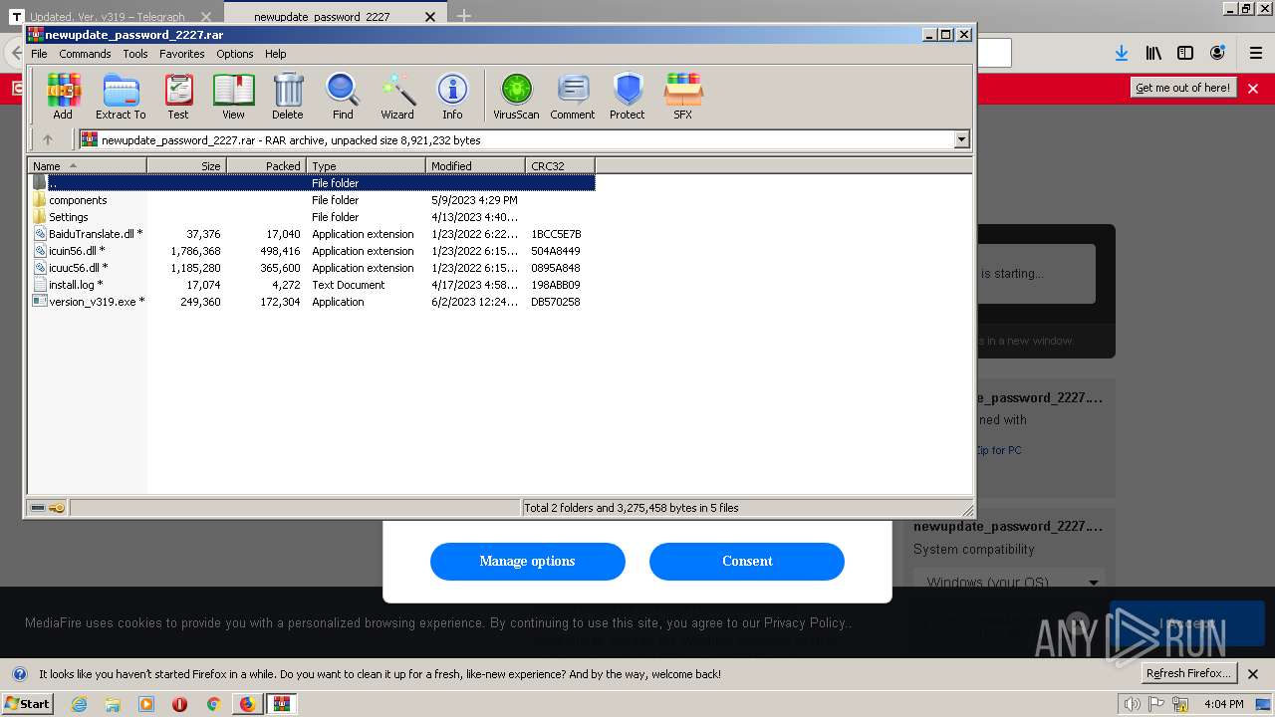Screen dimensions: 1275x717
Task: Switch to Firefox taskbar button
Action: pos(247,704)
